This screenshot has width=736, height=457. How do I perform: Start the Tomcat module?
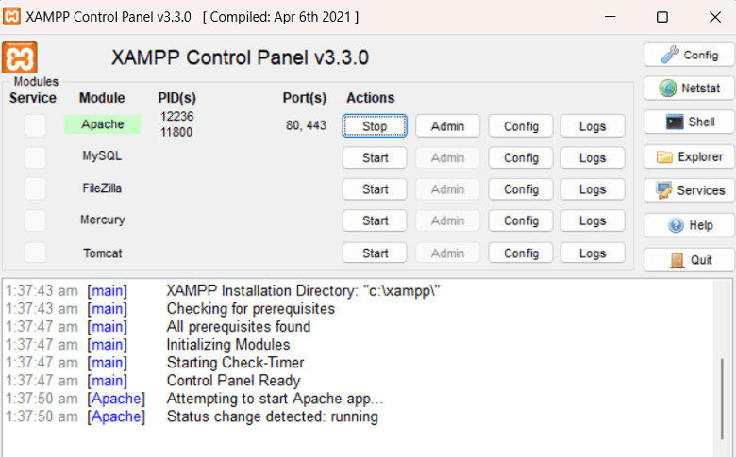point(375,253)
